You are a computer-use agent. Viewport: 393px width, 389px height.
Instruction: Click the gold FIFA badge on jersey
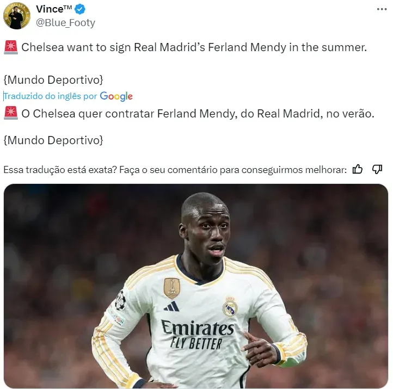pyautogui.click(x=171, y=288)
